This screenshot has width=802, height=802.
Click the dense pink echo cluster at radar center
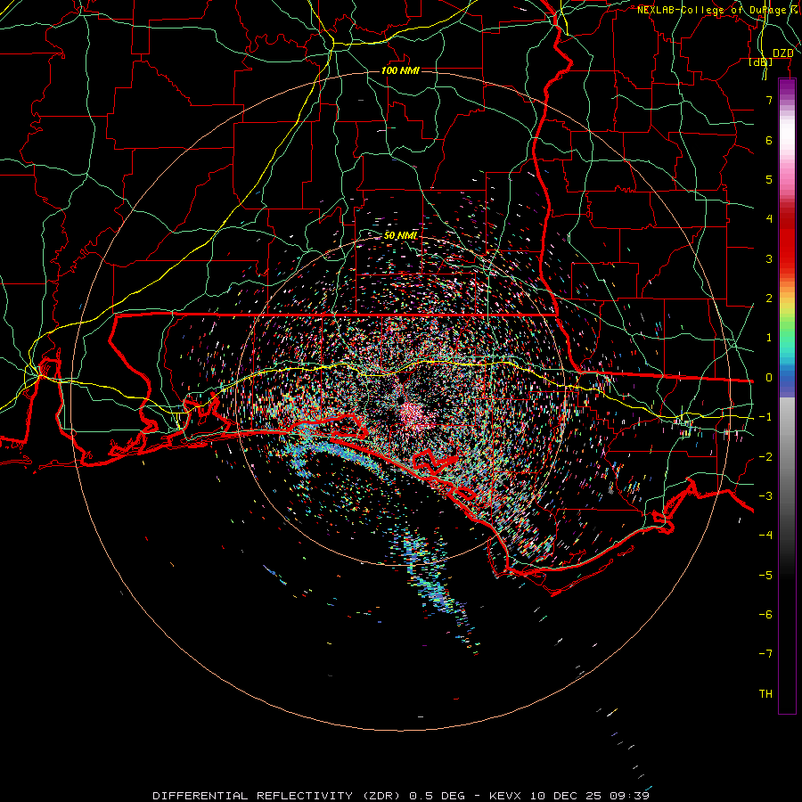411,412
